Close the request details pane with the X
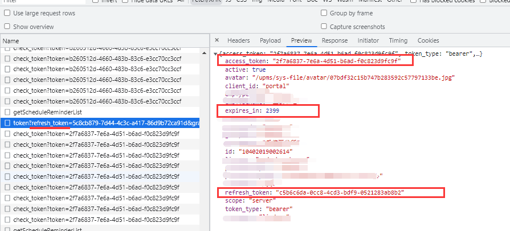This screenshot has height=231, width=510. click(x=217, y=40)
